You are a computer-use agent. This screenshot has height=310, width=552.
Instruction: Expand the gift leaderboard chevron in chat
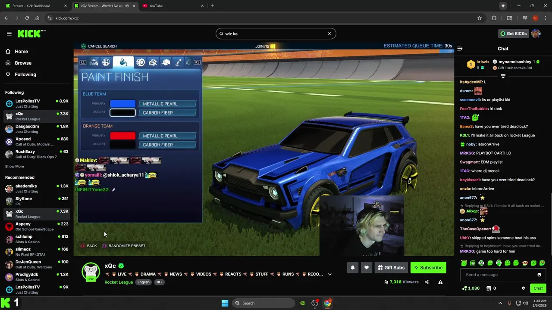[503, 76]
